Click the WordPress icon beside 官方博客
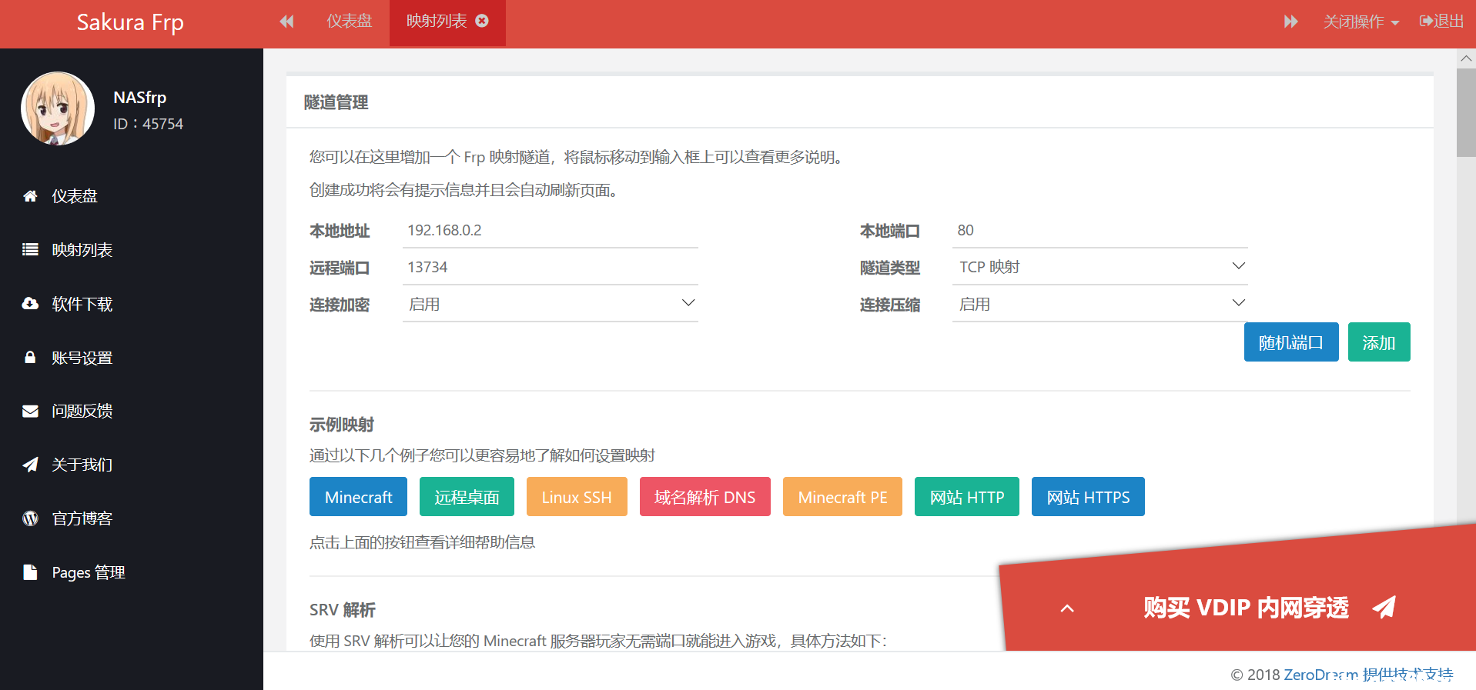This screenshot has height=690, width=1476. point(30,518)
